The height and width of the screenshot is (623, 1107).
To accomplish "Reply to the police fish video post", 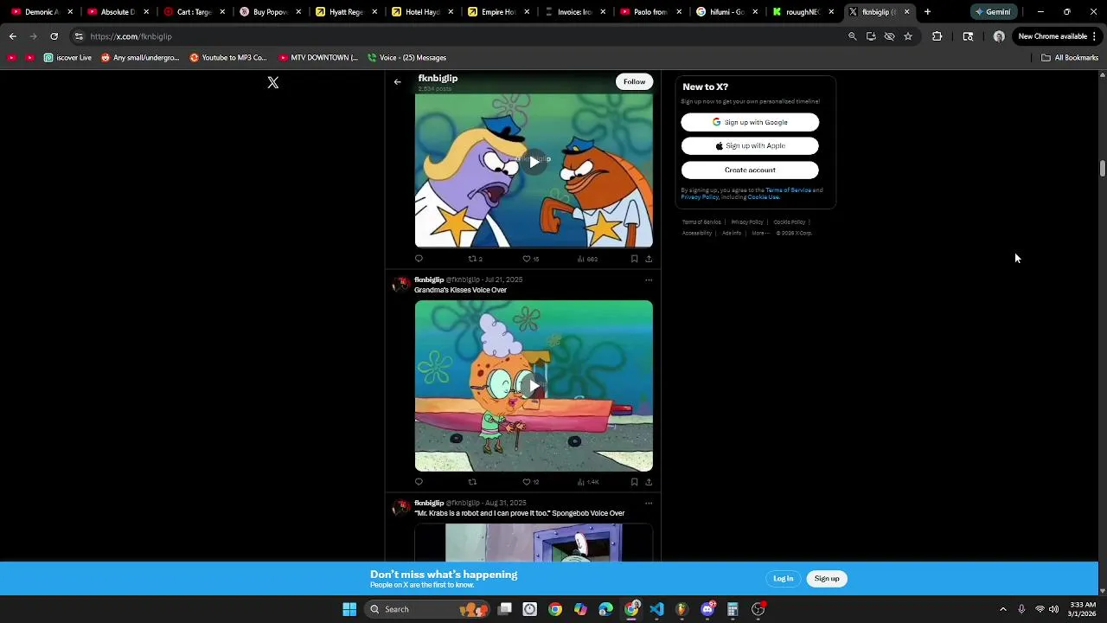I will pos(419,259).
